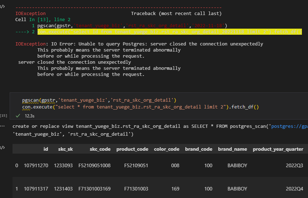Click skc_sk value 1233093
This screenshot has height=198, width=308.
[63, 165]
